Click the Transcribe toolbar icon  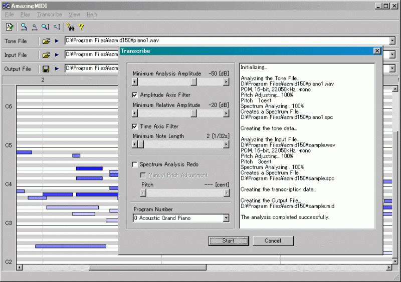[x=10, y=27]
